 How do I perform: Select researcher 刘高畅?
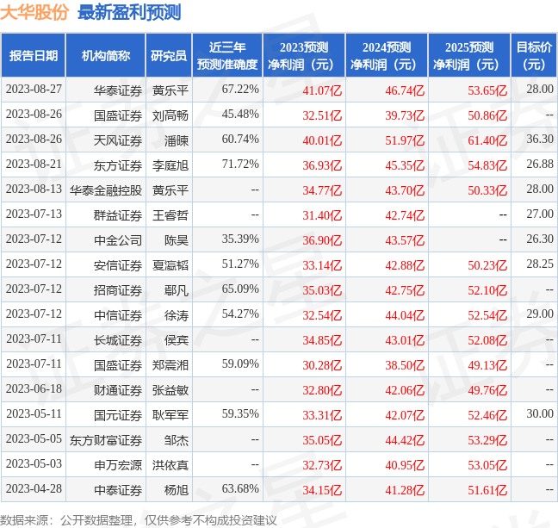(x=170, y=115)
